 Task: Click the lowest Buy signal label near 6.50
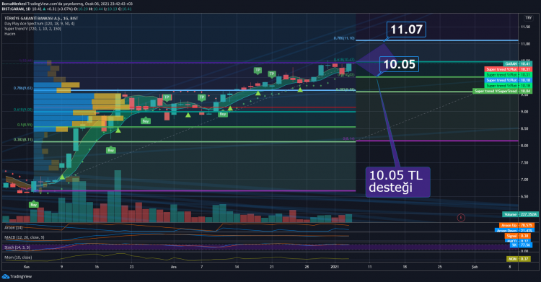click(x=33, y=205)
